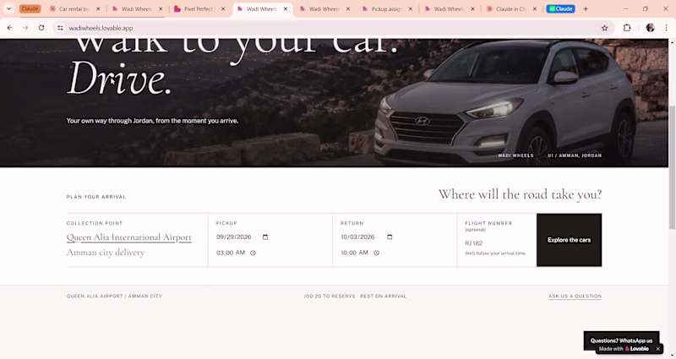This screenshot has height=359, width=676.
Task: Minimize the Chrome window
Action: click(x=625, y=8)
